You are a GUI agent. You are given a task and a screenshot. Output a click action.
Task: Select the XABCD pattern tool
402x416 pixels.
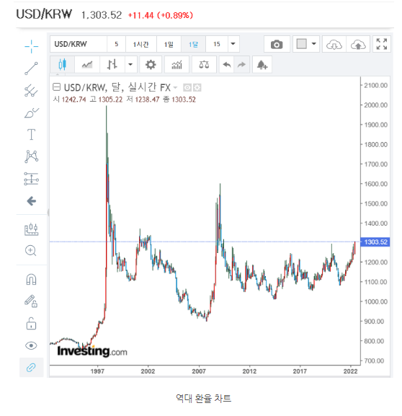pyautogui.click(x=31, y=156)
